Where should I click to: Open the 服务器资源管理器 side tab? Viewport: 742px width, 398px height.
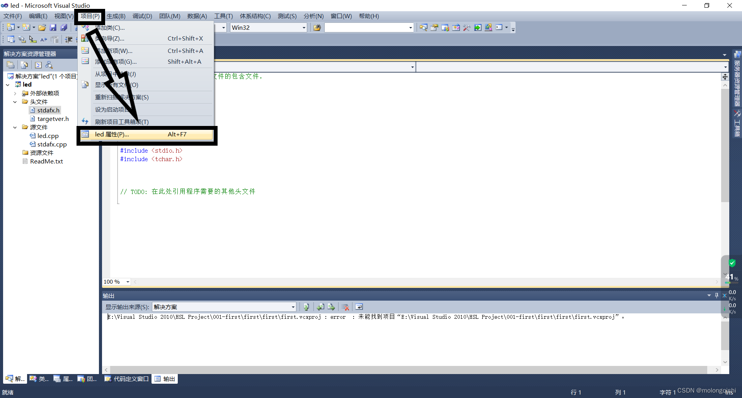(737, 79)
